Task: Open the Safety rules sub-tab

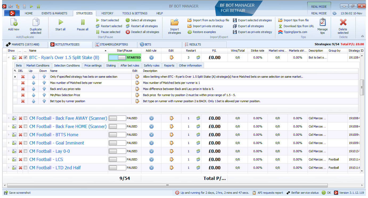Action: [152, 65]
